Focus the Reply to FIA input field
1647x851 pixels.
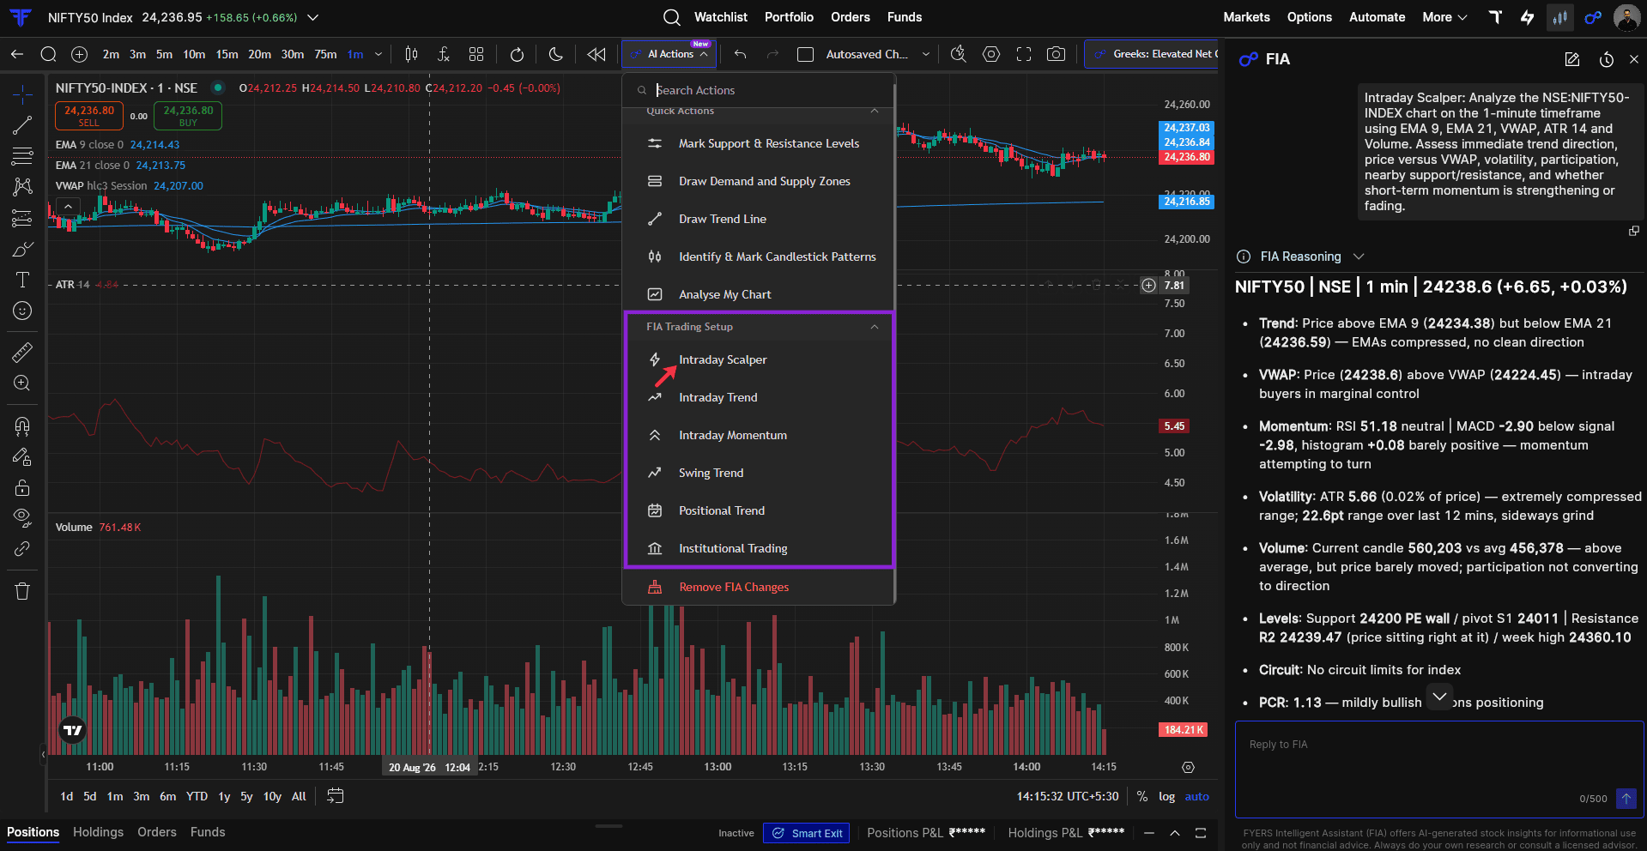click(1439, 770)
